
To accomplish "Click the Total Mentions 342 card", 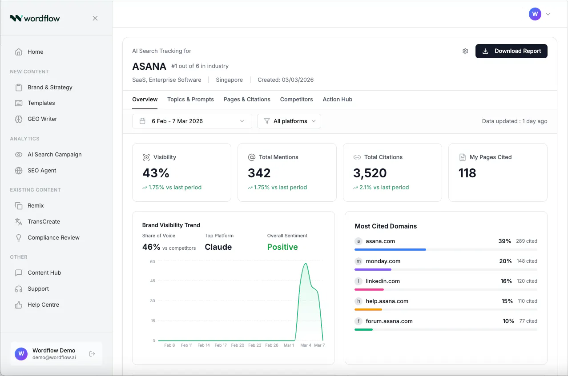I will [x=287, y=172].
